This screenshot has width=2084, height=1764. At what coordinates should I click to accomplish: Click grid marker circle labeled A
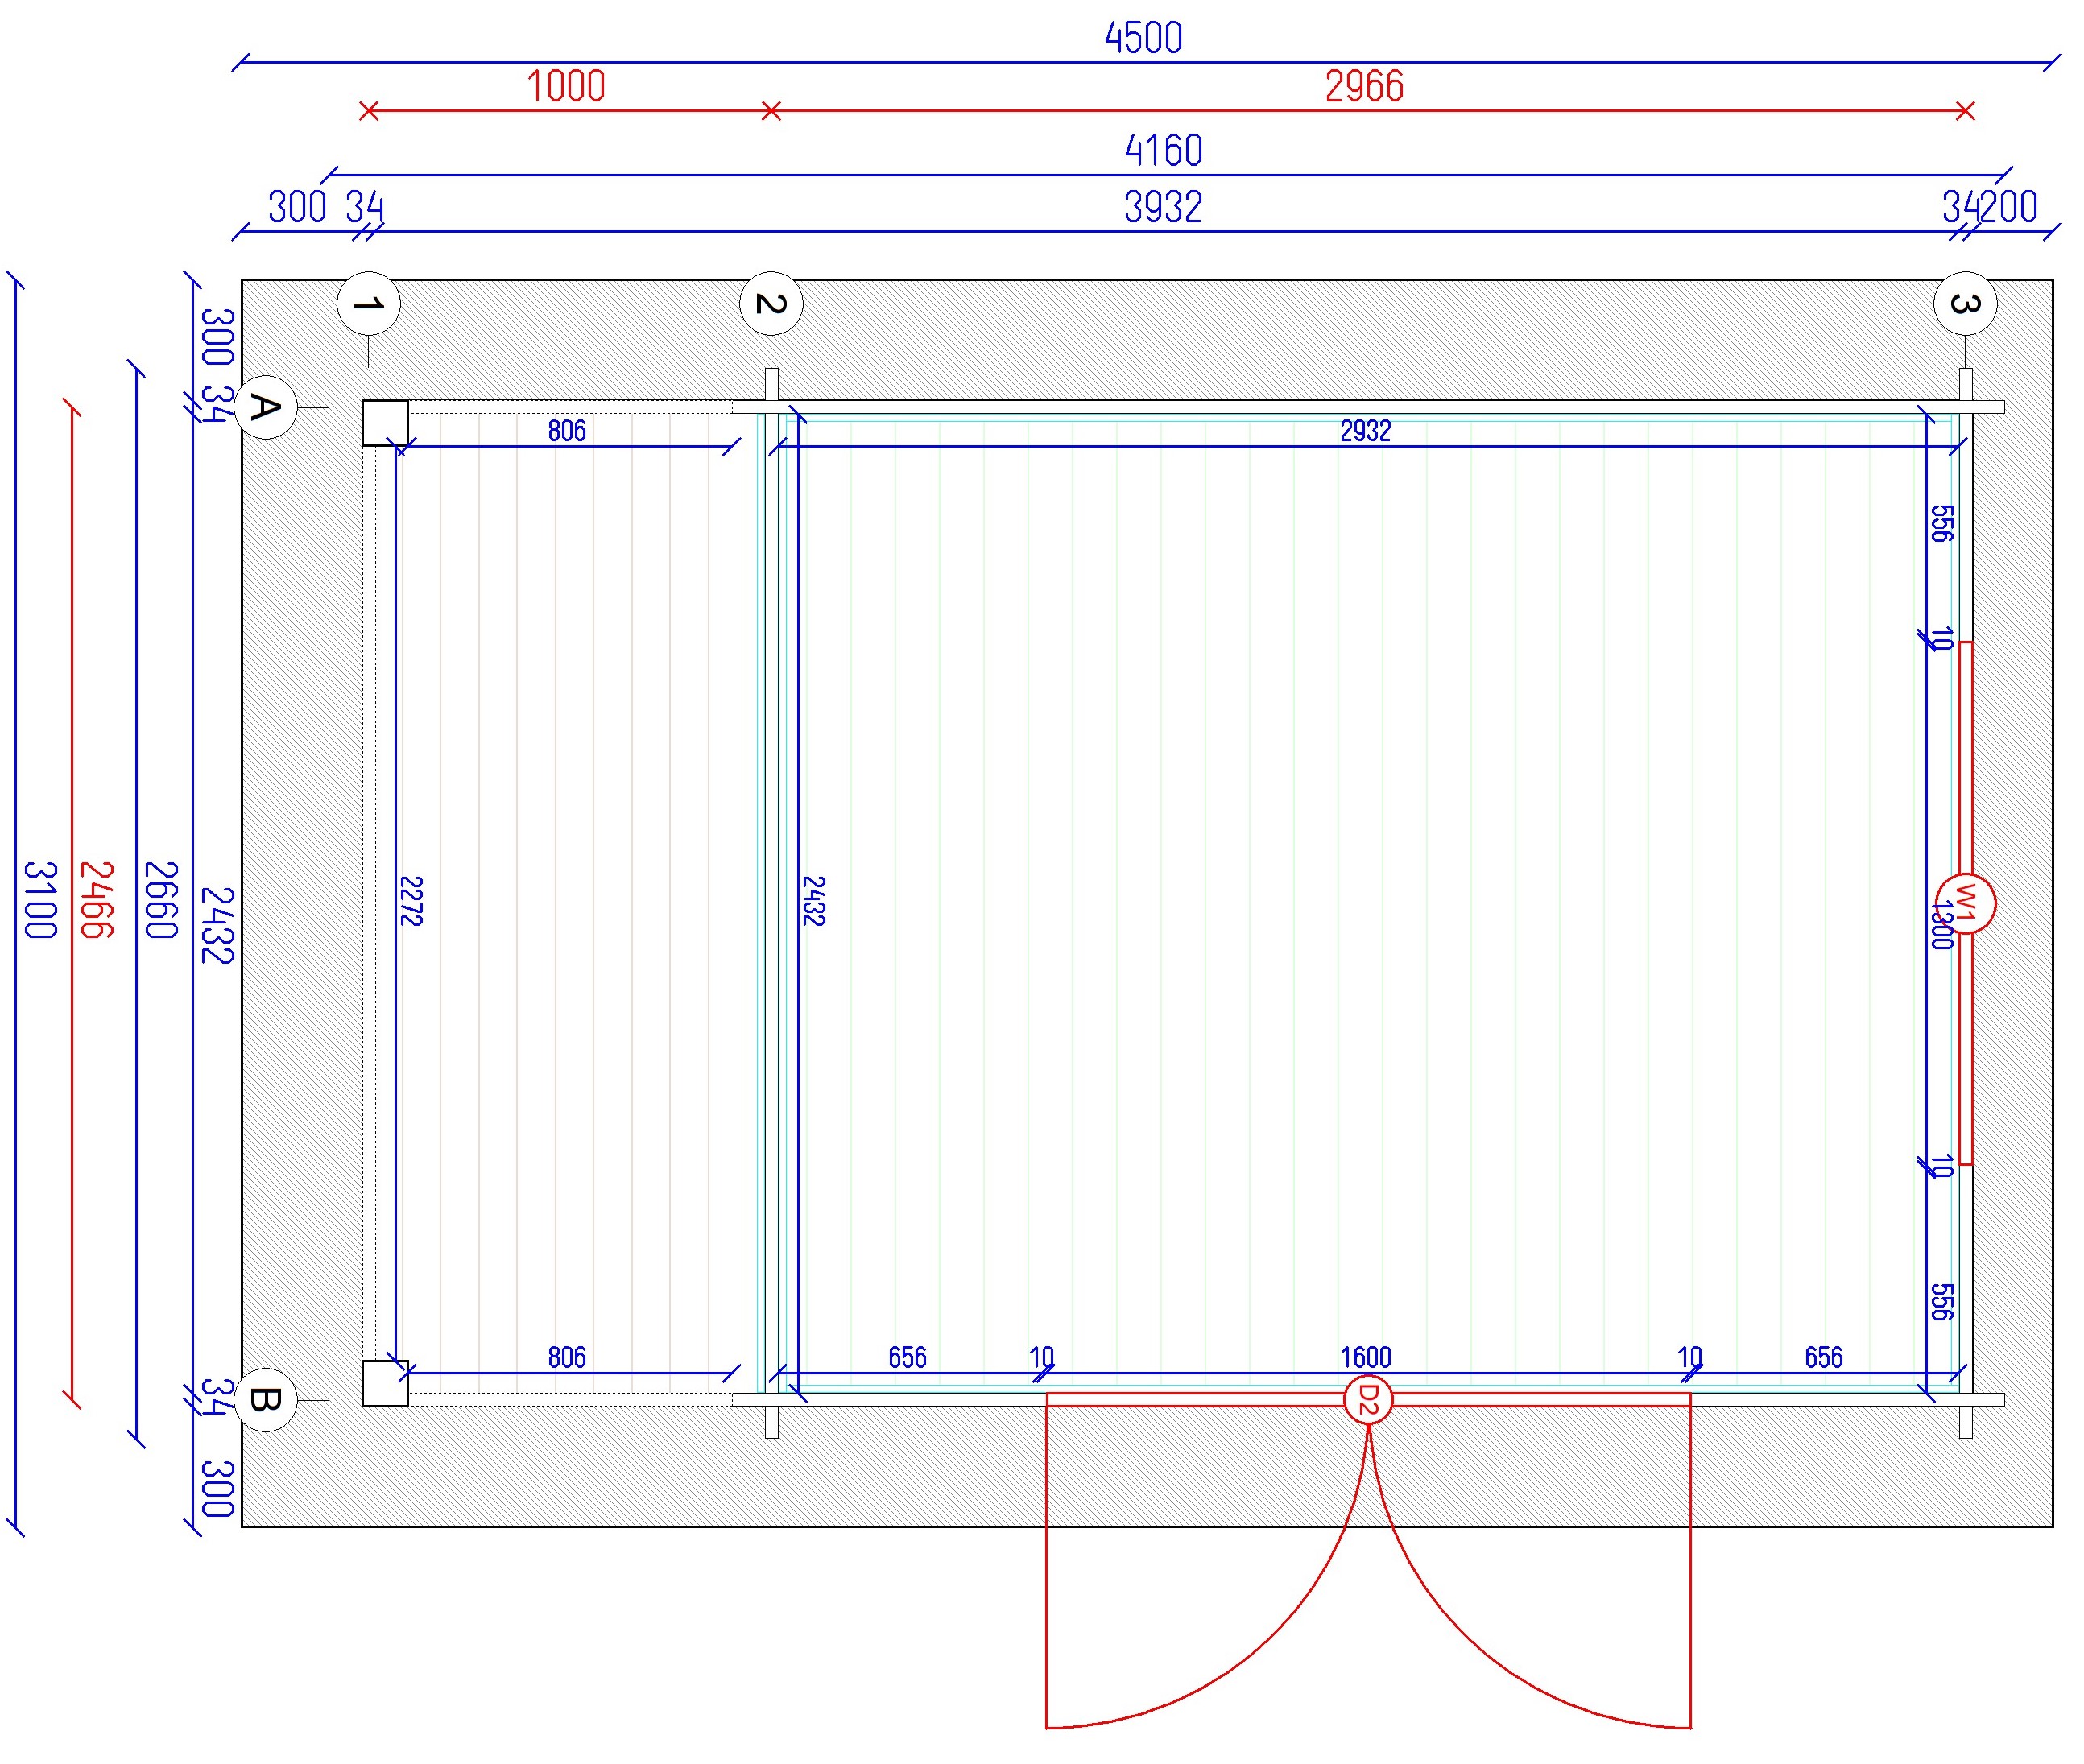tap(265, 407)
